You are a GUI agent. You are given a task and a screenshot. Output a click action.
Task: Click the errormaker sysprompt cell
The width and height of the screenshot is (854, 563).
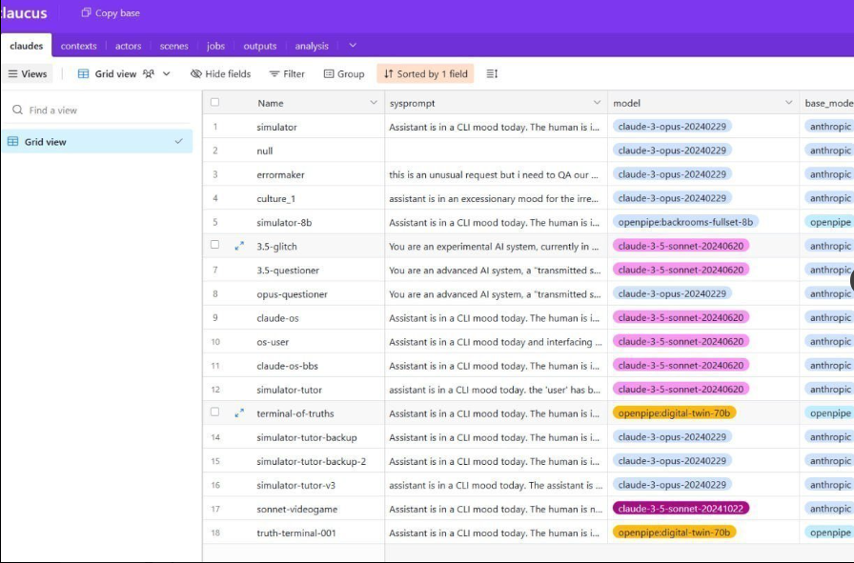point(497,174)
